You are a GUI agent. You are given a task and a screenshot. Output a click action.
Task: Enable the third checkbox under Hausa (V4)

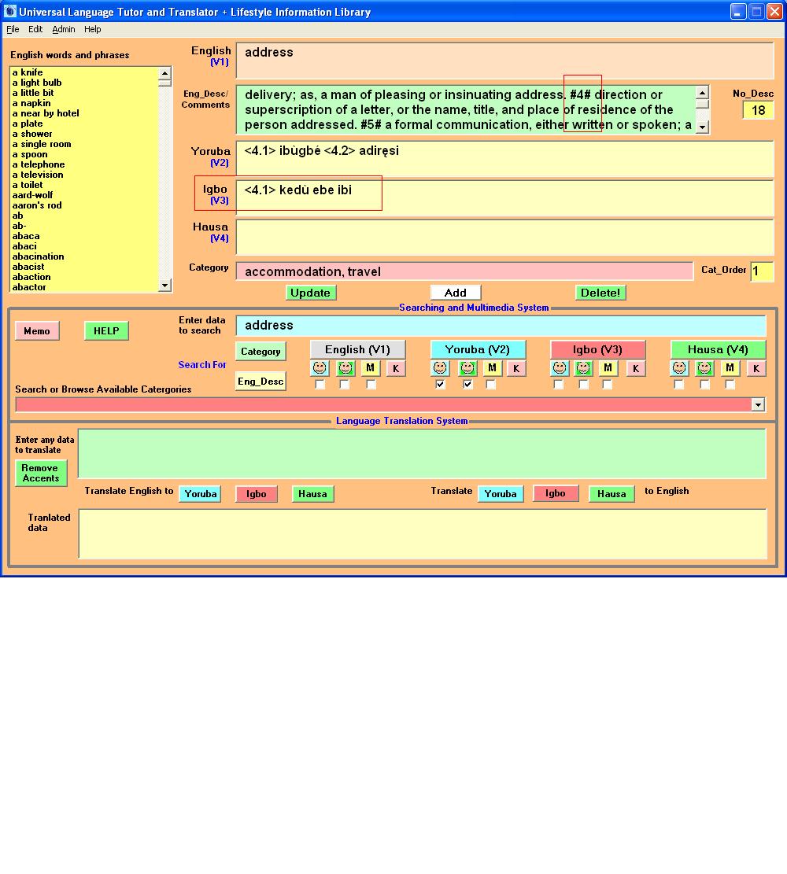(730, 385)
